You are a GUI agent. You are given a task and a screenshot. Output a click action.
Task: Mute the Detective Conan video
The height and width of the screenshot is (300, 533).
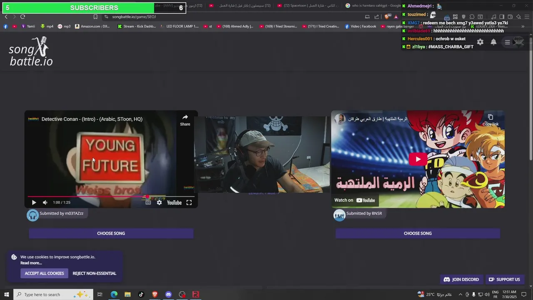tap(45, 202)
